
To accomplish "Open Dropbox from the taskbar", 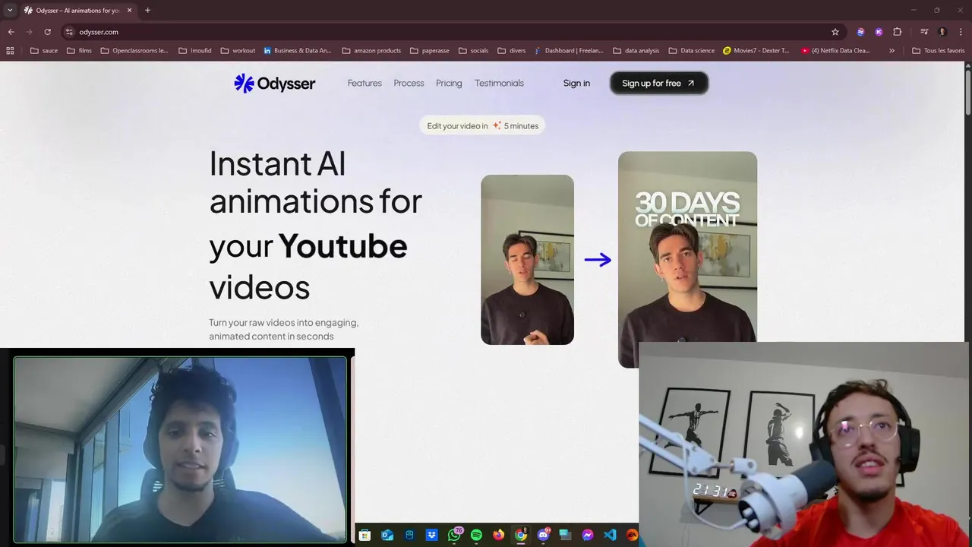I will (431, 535).
